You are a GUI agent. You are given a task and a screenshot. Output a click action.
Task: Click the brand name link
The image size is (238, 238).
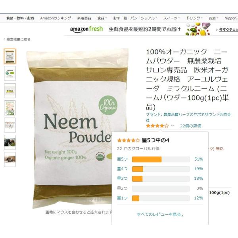pos(188,117)
